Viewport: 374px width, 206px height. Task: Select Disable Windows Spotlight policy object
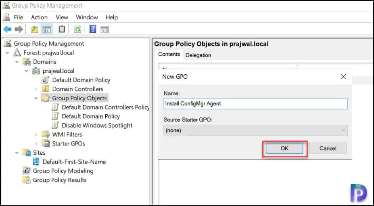pyautogui.click(x=97, y=125)
